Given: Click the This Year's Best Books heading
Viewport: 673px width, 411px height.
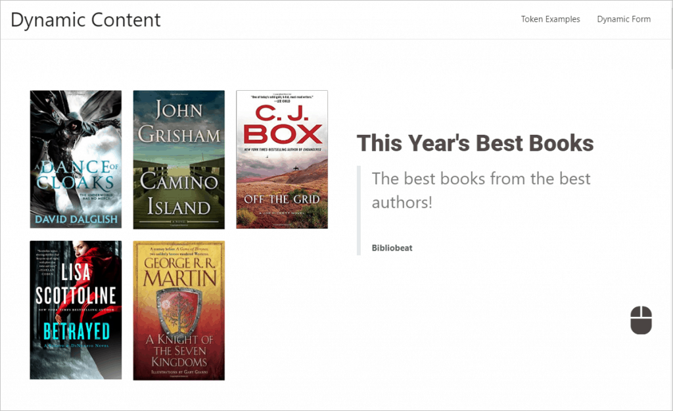Looking at the screenshot, I should [475, 143].
